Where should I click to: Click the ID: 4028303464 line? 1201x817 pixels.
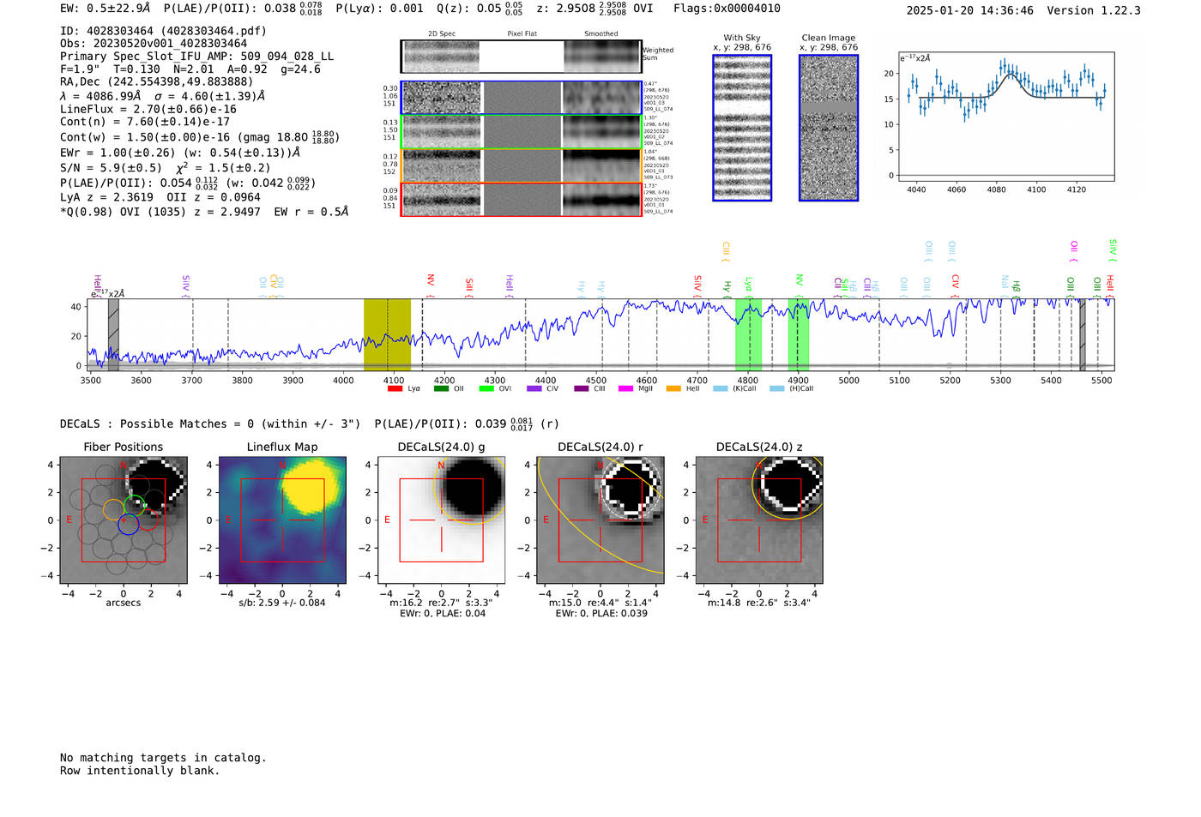pyautogui.click(x=163, y=31)
